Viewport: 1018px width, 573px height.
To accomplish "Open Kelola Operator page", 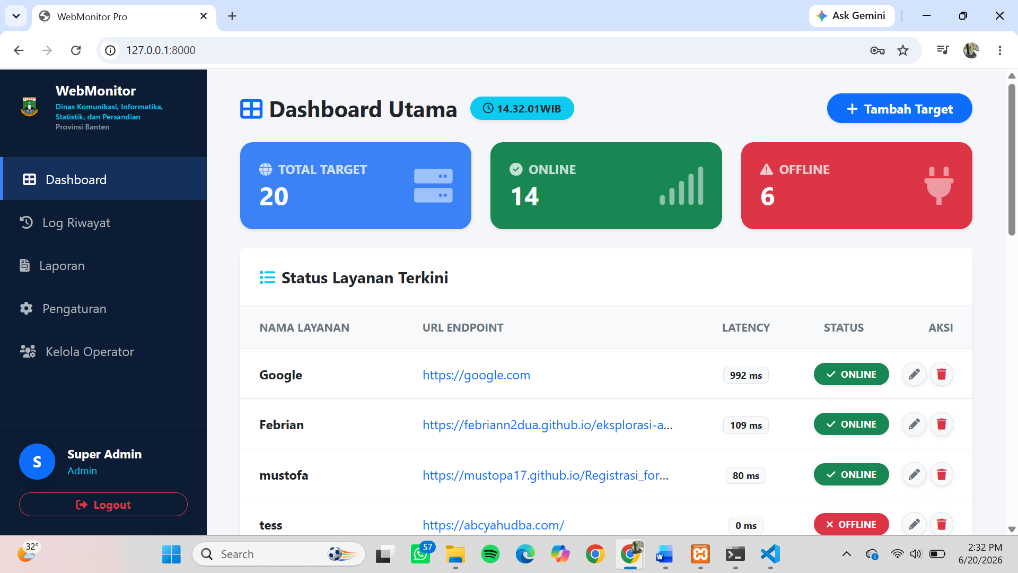I will [104, 351].
